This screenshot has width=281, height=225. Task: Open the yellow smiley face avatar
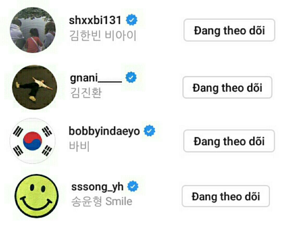(36, 196)
